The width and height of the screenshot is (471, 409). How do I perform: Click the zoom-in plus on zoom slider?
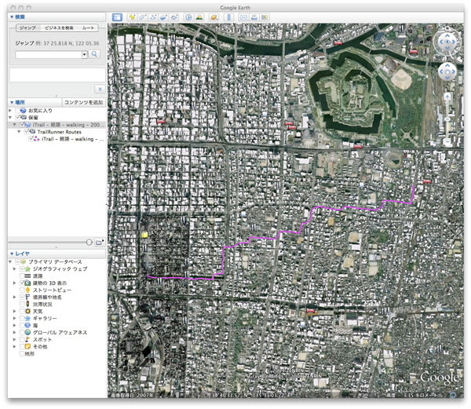point(447,97)
